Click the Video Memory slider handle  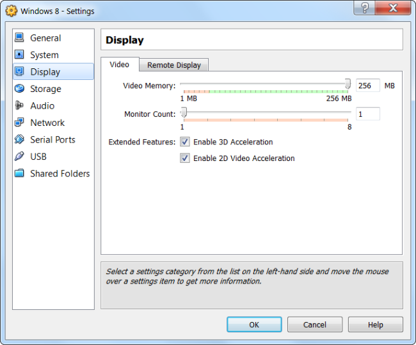pyautogui.click(x=348, y=84)
